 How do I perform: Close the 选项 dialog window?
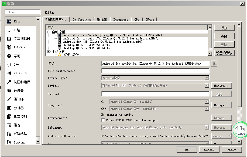[242, 4]
